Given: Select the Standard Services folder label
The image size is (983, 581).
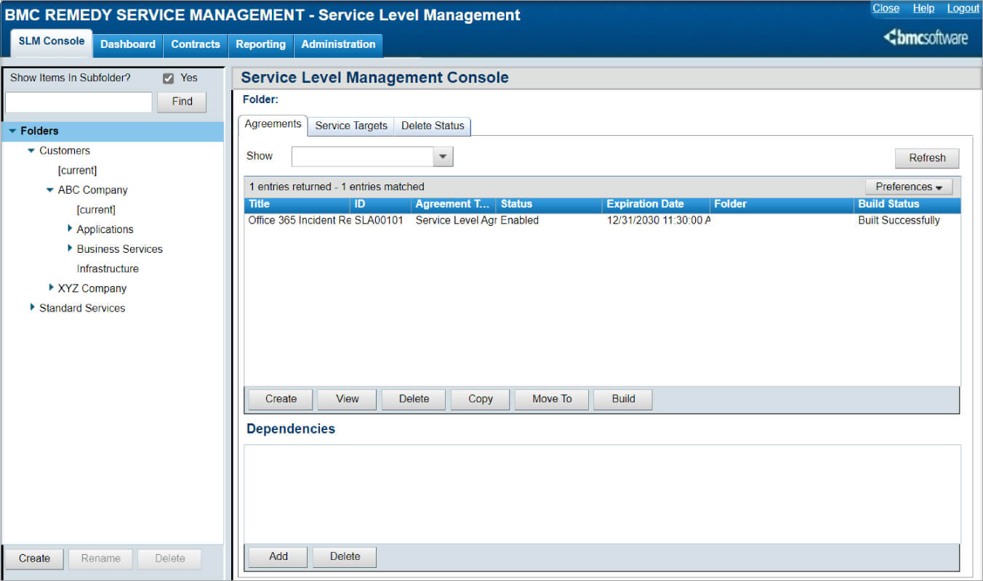Looking at the screenshot, I should [x=82, y=308].
